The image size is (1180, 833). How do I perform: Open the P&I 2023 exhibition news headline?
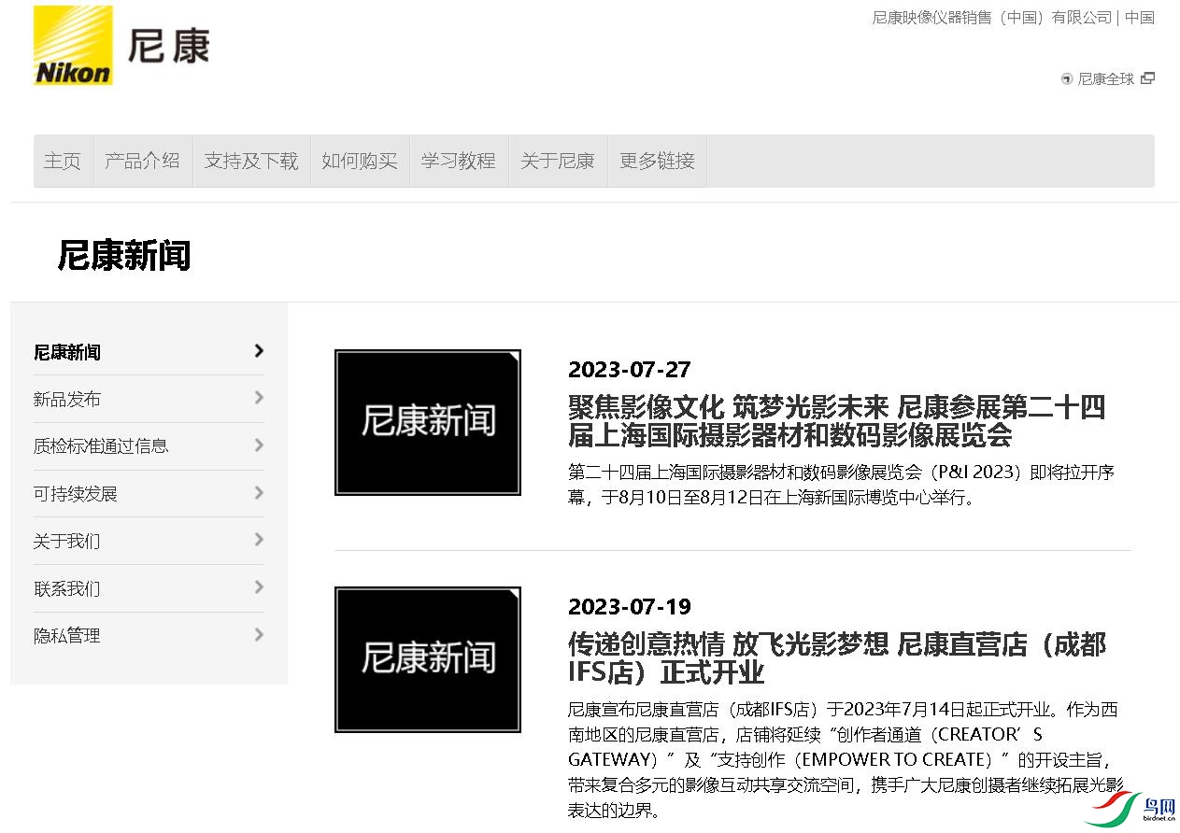click(836, 421)
